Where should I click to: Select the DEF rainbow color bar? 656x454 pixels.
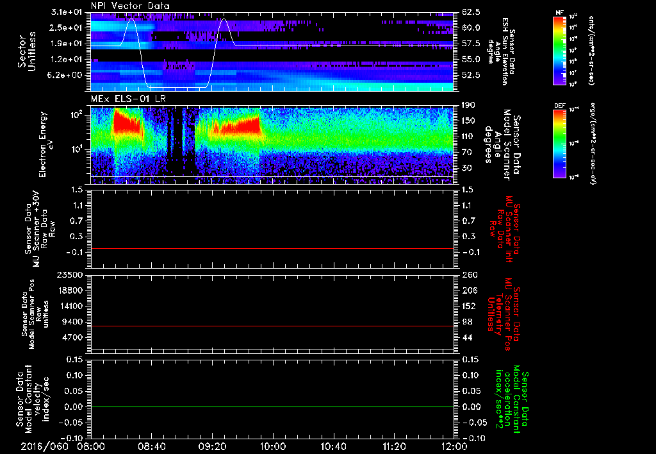pyautogui.click(x=559, y=144)
